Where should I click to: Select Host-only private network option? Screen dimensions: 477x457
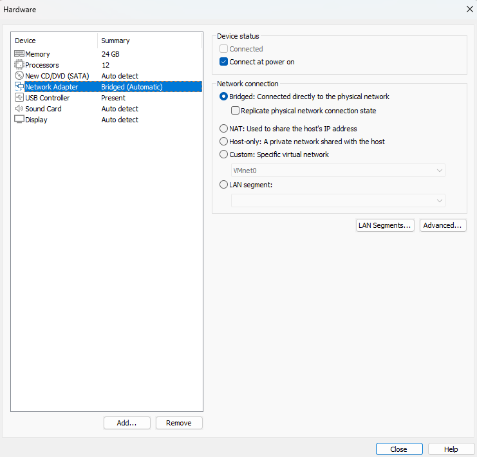(223, 142)
